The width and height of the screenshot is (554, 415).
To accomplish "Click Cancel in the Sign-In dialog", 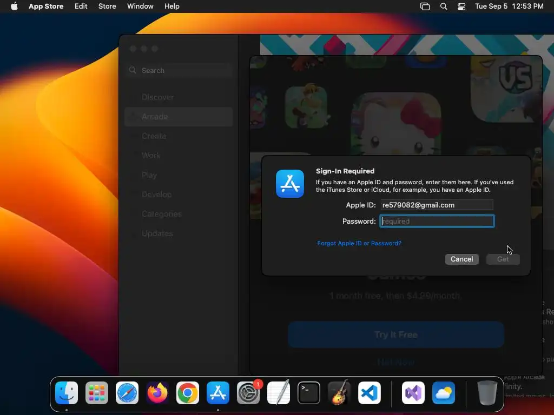I will 462,259.
